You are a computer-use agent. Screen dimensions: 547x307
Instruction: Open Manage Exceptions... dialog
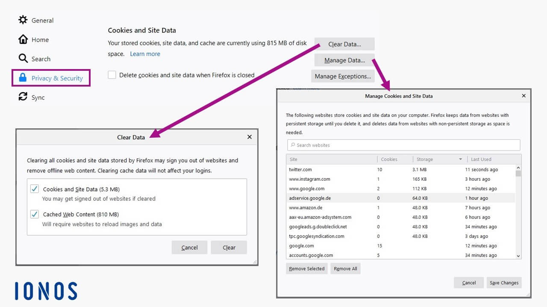pos(343,76)
